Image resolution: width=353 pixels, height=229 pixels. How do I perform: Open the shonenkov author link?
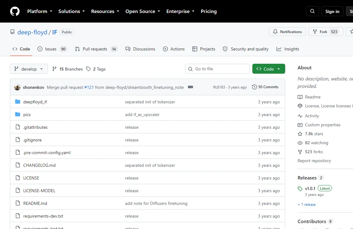(x=33, y=87)
